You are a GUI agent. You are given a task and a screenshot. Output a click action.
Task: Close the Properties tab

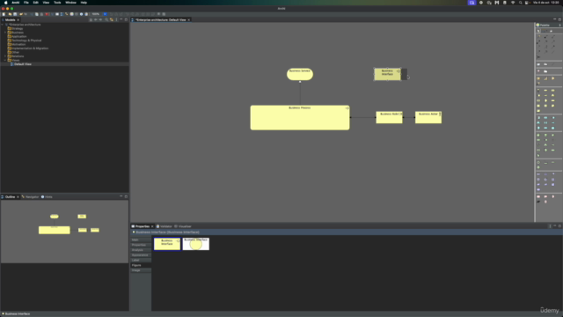pyautogui.click(x=152, y=226)
